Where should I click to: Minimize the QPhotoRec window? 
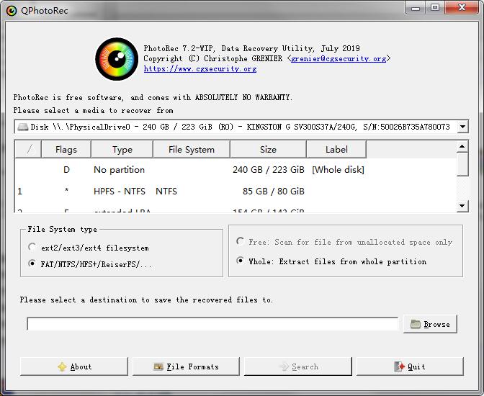pyautogui.click(x=416, y=8)
